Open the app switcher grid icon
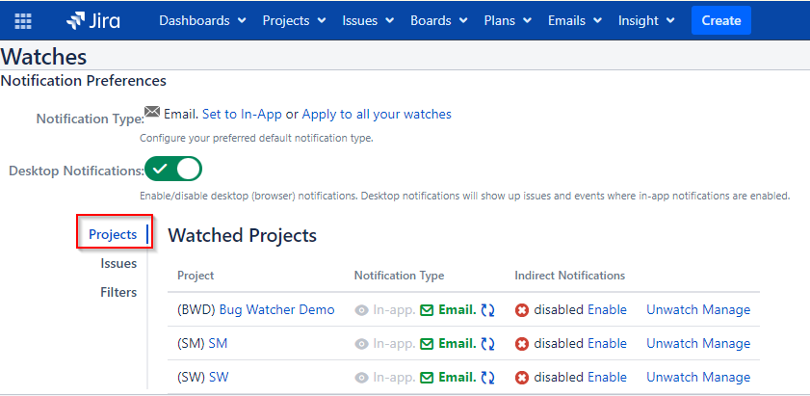 coord(23,21)
